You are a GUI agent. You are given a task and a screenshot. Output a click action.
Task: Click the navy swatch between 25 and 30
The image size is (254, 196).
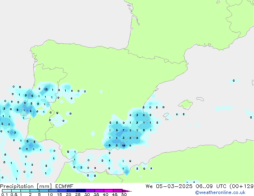click(x=81, y=191)
